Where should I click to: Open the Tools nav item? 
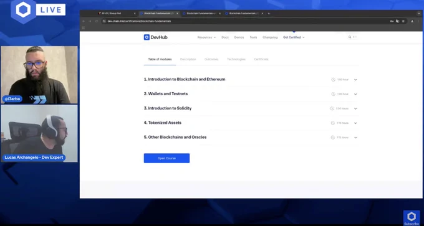(x=253, y=37)
